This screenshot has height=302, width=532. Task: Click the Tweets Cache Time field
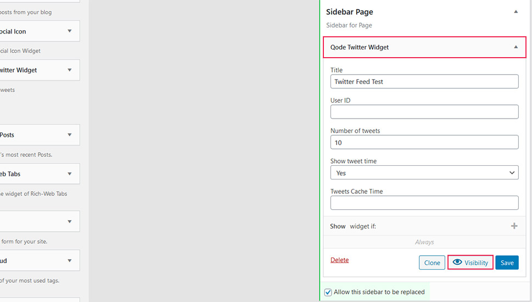coord(424,203)
